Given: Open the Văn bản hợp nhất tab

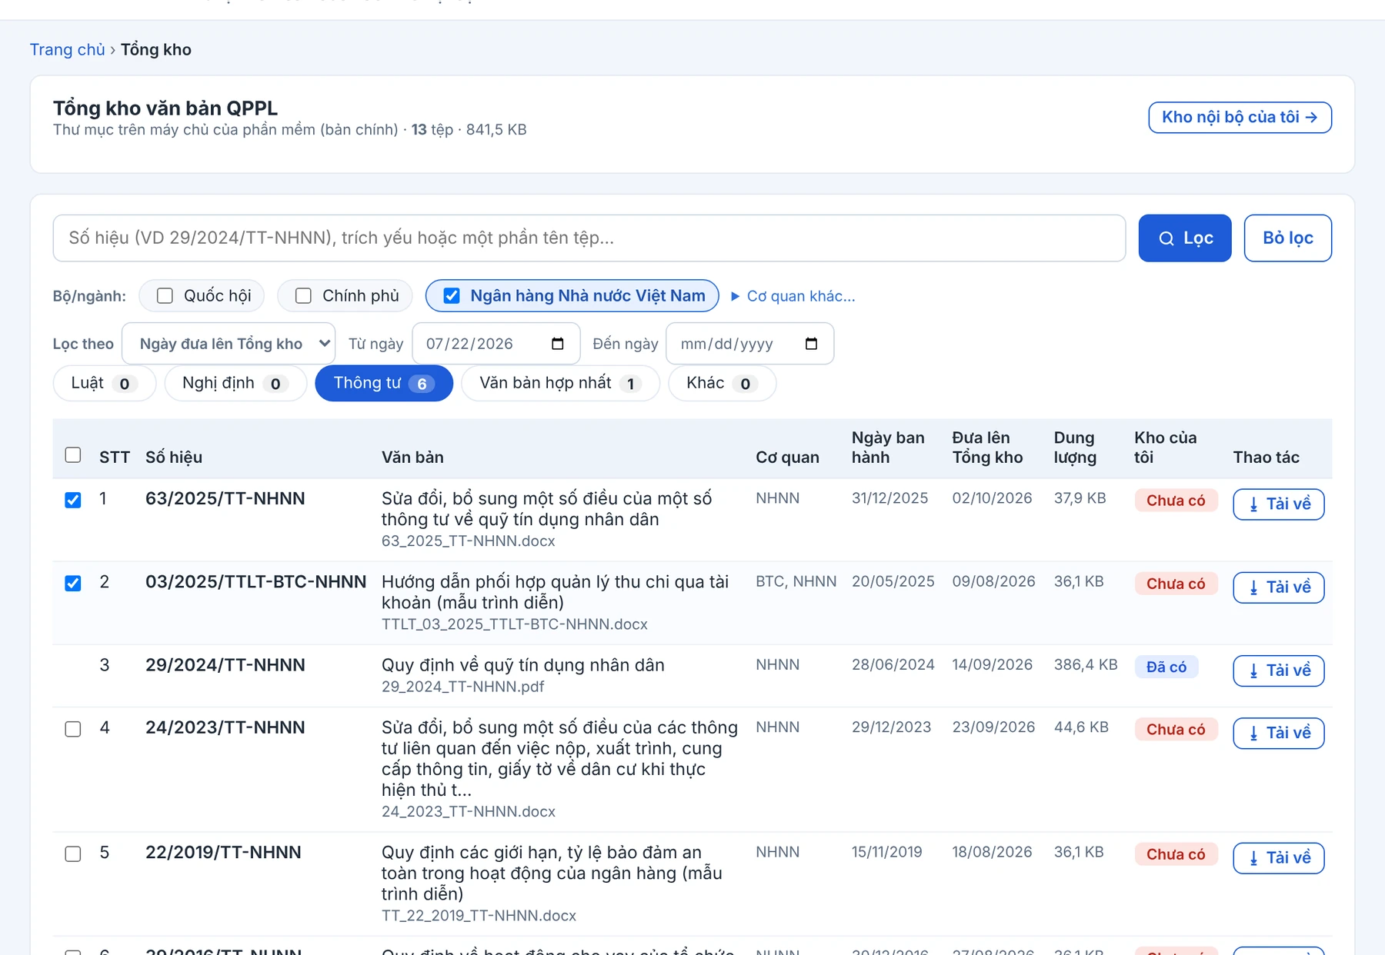Looking at the screenshot, I should (x=561, y=383).
